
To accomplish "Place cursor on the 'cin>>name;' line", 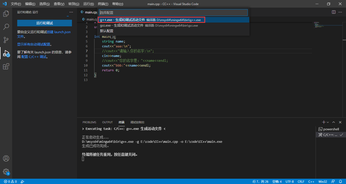I will 112,56.
